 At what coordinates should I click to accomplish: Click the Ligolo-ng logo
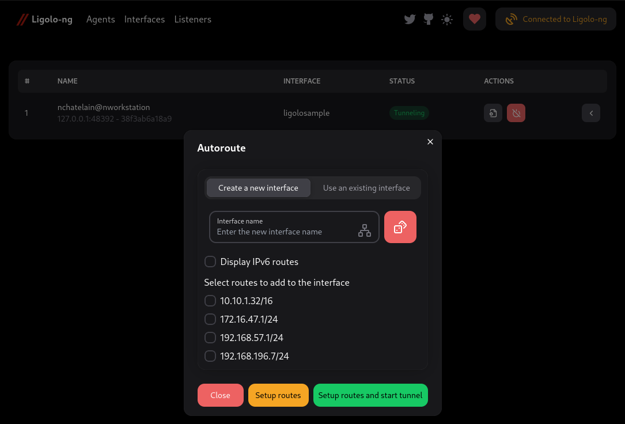coord(45,19)
